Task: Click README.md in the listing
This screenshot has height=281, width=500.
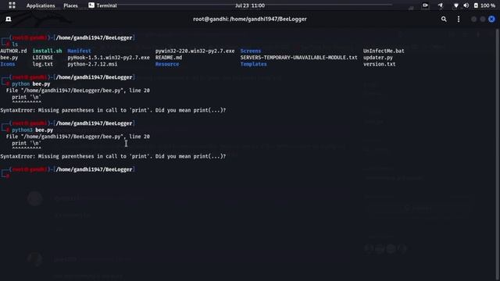Action: (x=169, y=58)
